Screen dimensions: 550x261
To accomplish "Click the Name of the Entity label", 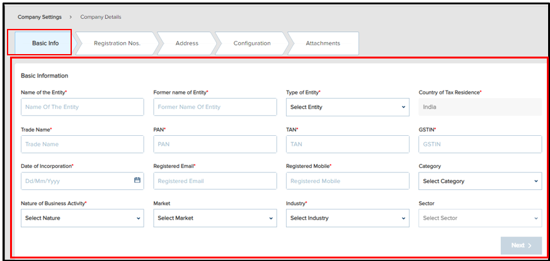I will click(x=44, y=92).
